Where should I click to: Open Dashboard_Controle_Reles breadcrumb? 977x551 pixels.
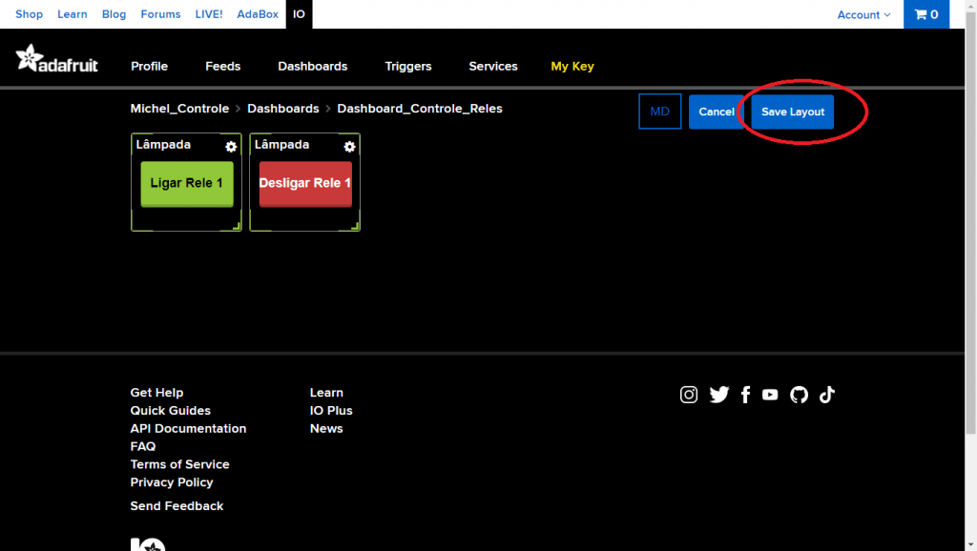click(420, 109)
